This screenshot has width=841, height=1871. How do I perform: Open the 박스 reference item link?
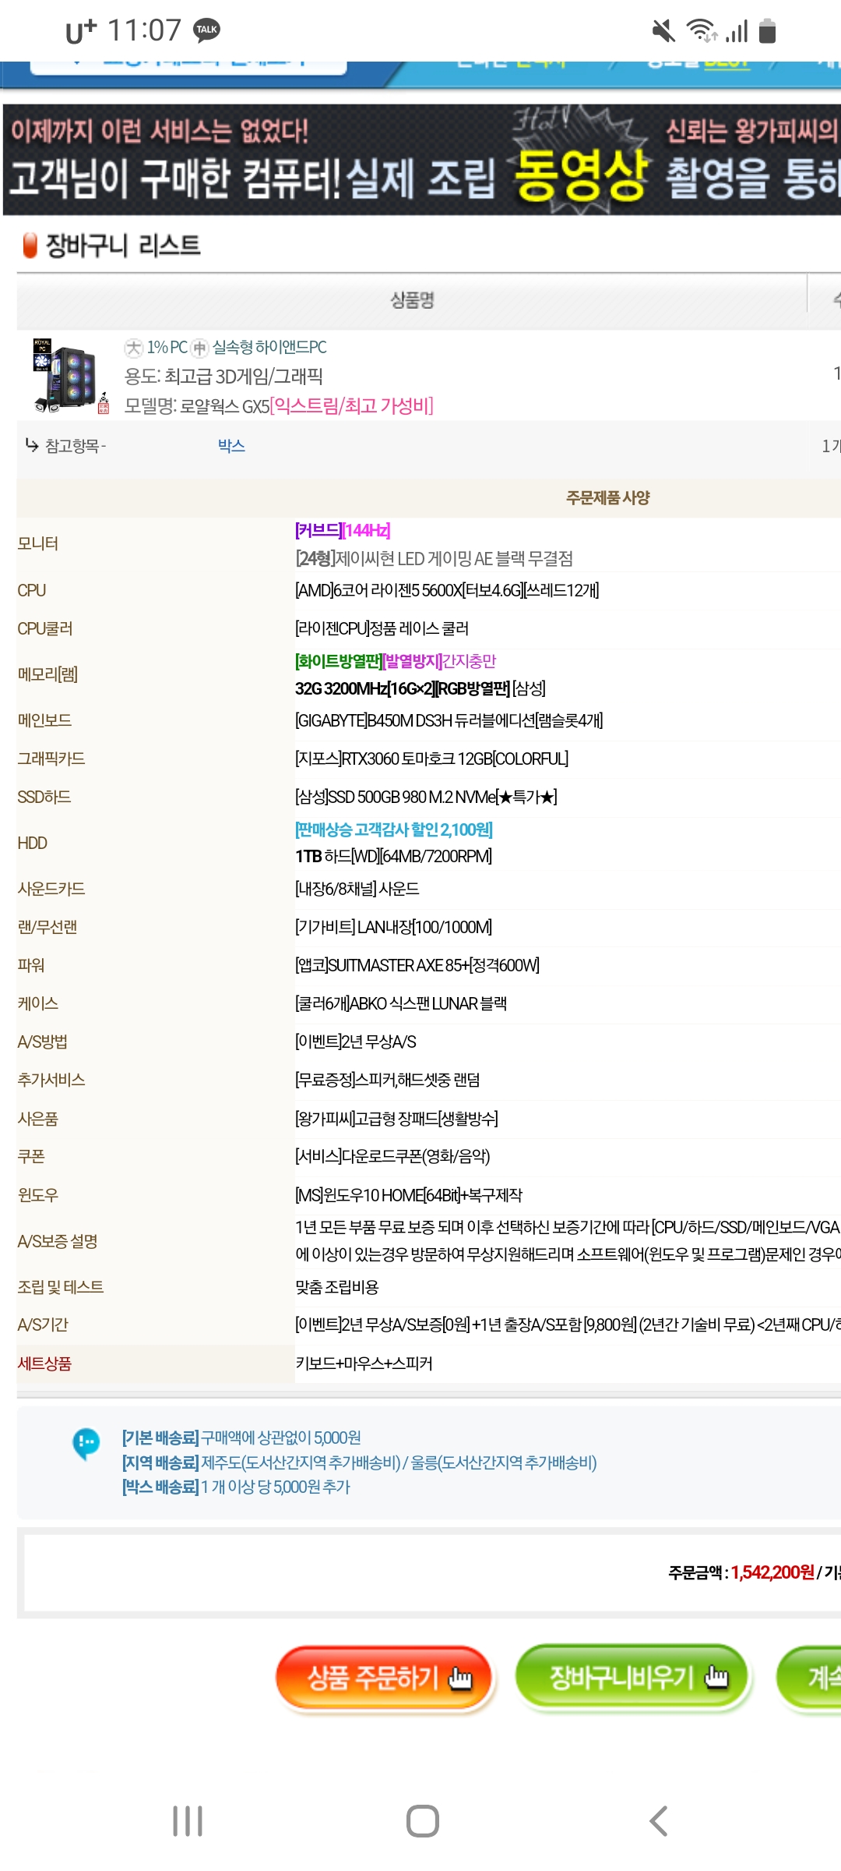click(x=231, y=446)
